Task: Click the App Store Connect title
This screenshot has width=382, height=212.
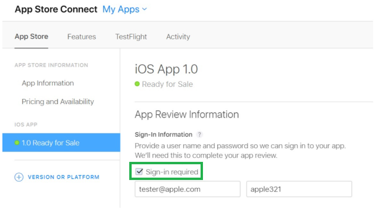Action: (56, 9)
